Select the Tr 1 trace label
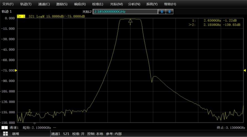247x137 pixels. pyautogui.click(x=21, y=16)
